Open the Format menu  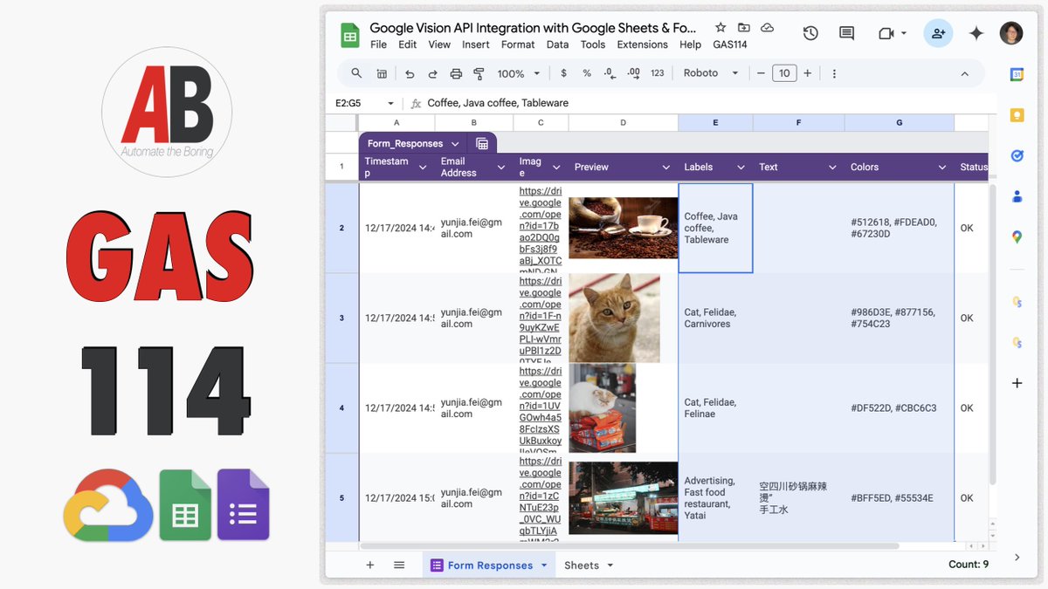[x=518, y=45]
